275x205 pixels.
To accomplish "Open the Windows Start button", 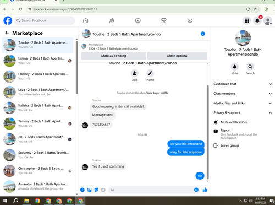I will pyautogui.click(x=5, y=201).
